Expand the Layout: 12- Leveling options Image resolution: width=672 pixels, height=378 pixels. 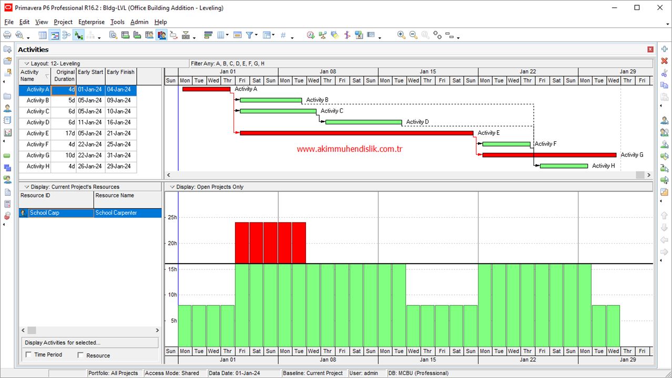(x=27, y=64)
